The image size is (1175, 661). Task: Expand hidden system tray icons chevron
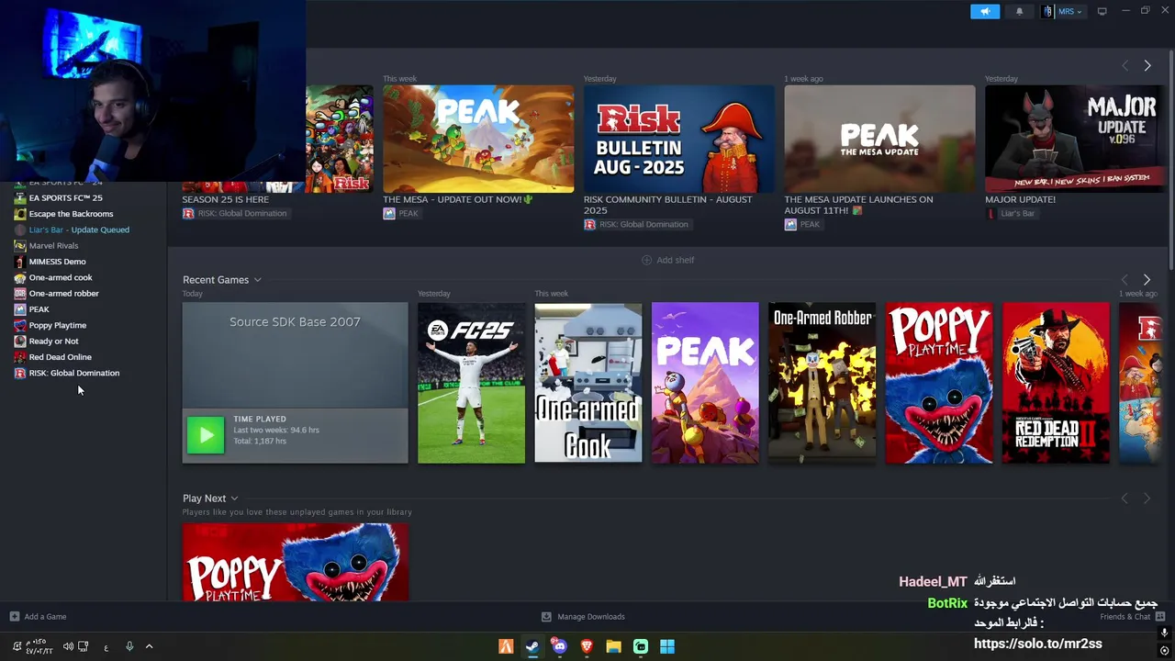pos(149,646)
